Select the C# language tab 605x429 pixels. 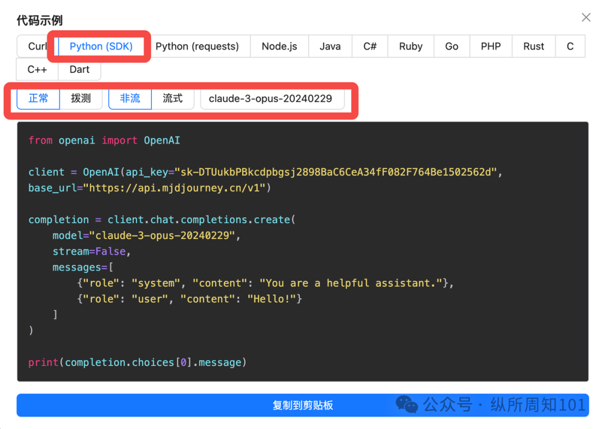click(x=370, y=46)
